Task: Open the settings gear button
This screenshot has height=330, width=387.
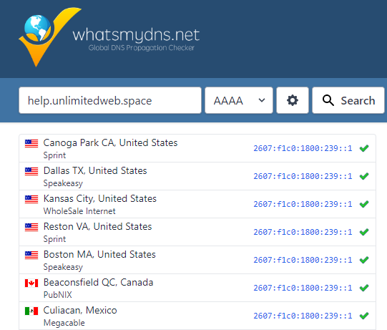Action: tap(293, 100)
